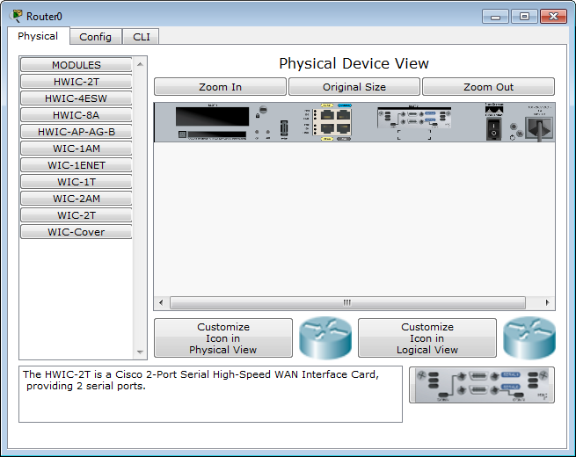Viewport: 576px width, 457px height.
Task: Click the module list scroll down arrow
Action: (140, 352)
